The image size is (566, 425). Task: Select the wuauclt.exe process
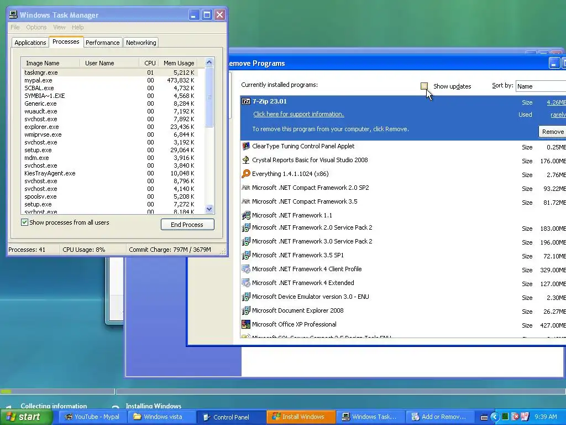(110, 111)
